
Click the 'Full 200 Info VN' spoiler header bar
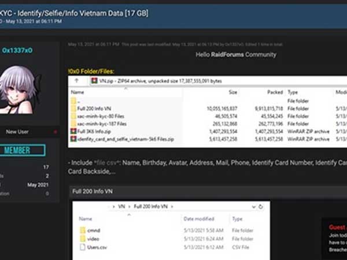208,191
